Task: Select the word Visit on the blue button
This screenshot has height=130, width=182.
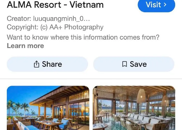Action: [153, 5]
